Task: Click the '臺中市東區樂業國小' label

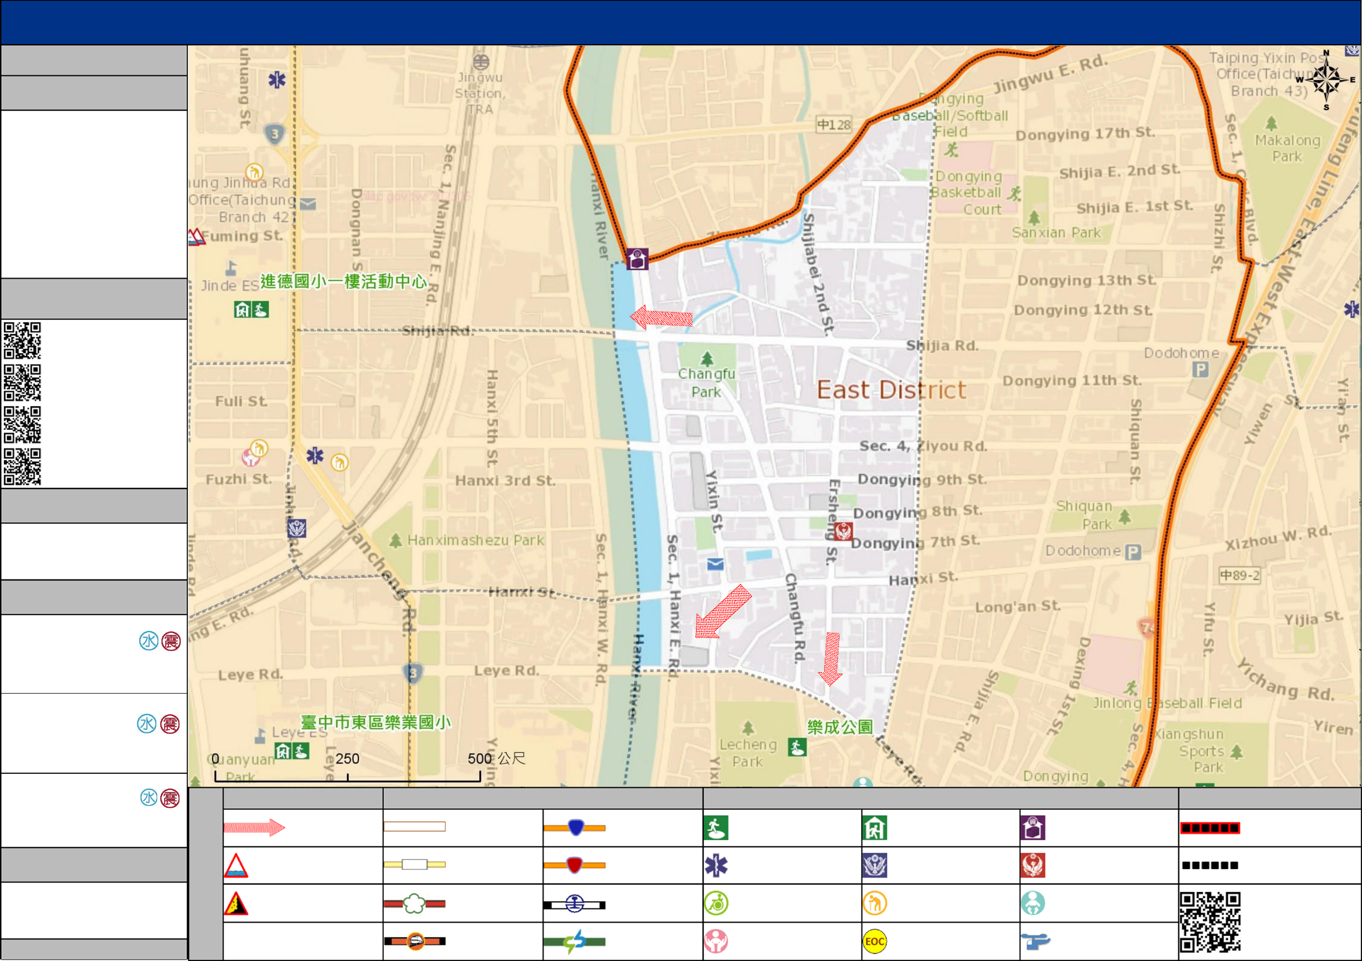Action: point(376,722)
